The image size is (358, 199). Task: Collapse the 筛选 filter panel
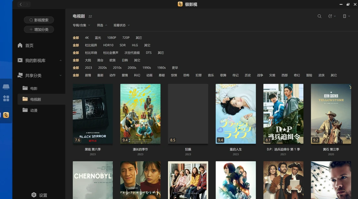click(x=102, y=25)
